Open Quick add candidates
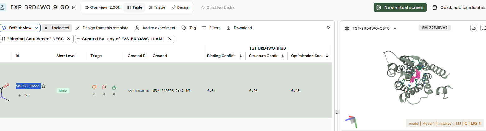This screenshot has width=486, height=131. click(459, 7)
